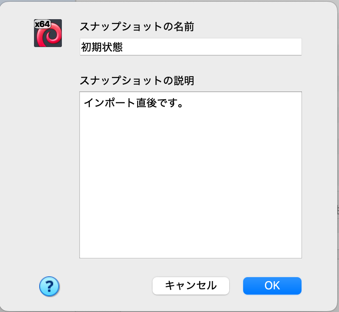Screen dimensions: 339x312
Task: Click the dialog background below the VM icon
Action: [48, 151]
